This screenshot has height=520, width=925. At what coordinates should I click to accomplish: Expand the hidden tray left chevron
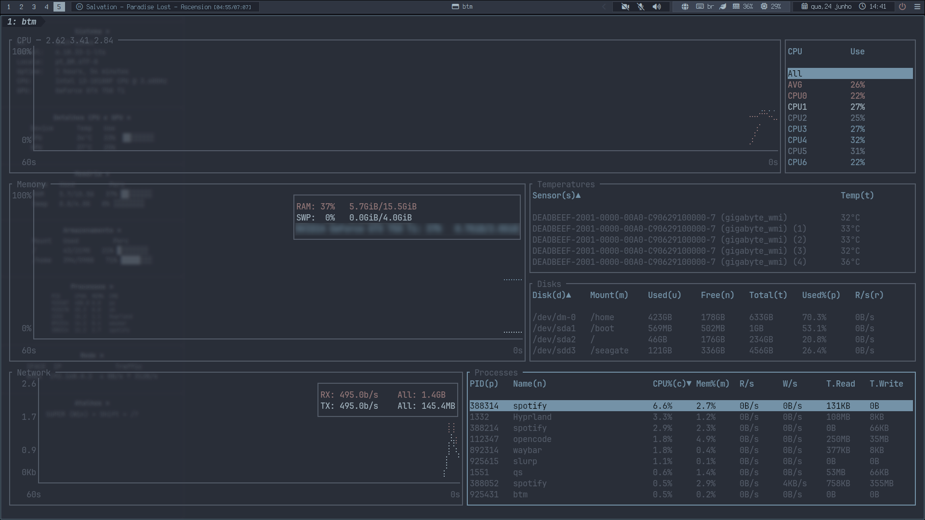[604, 7]
